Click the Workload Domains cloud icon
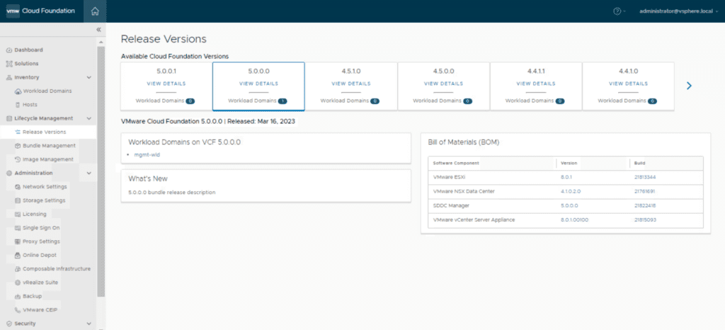Image resolution: width=725 pixels, height=330 pixels. pyautogui.click(x=18, y=91)
